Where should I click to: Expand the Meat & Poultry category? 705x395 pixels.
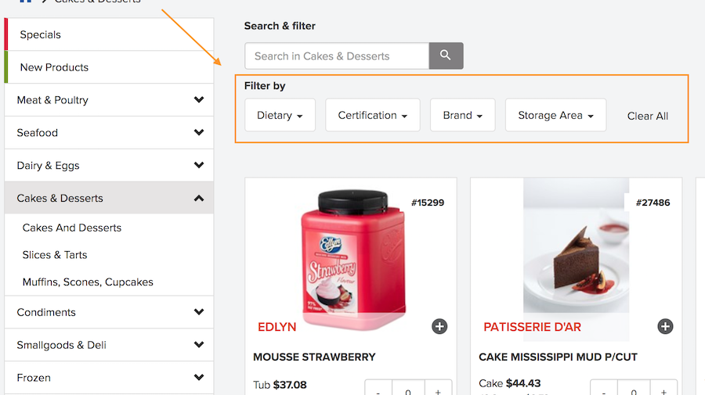[199, 100]
